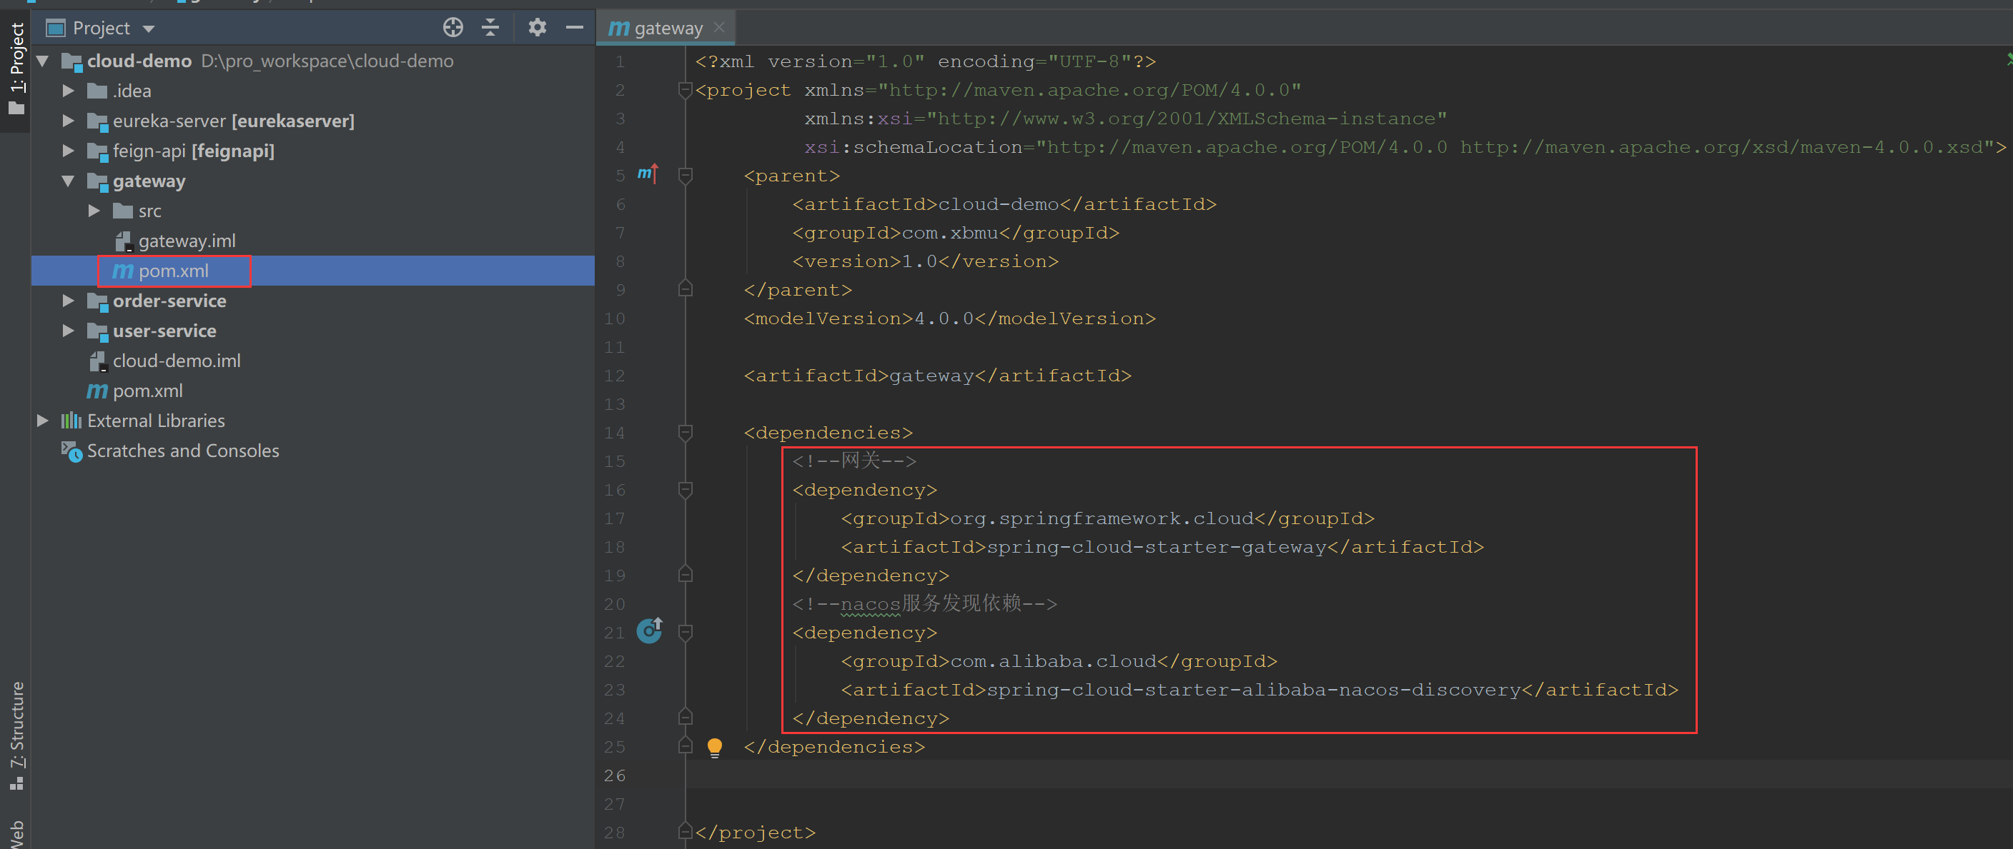Click the fold end marker at line 19

pyautogui.click(x=686, y=574)
